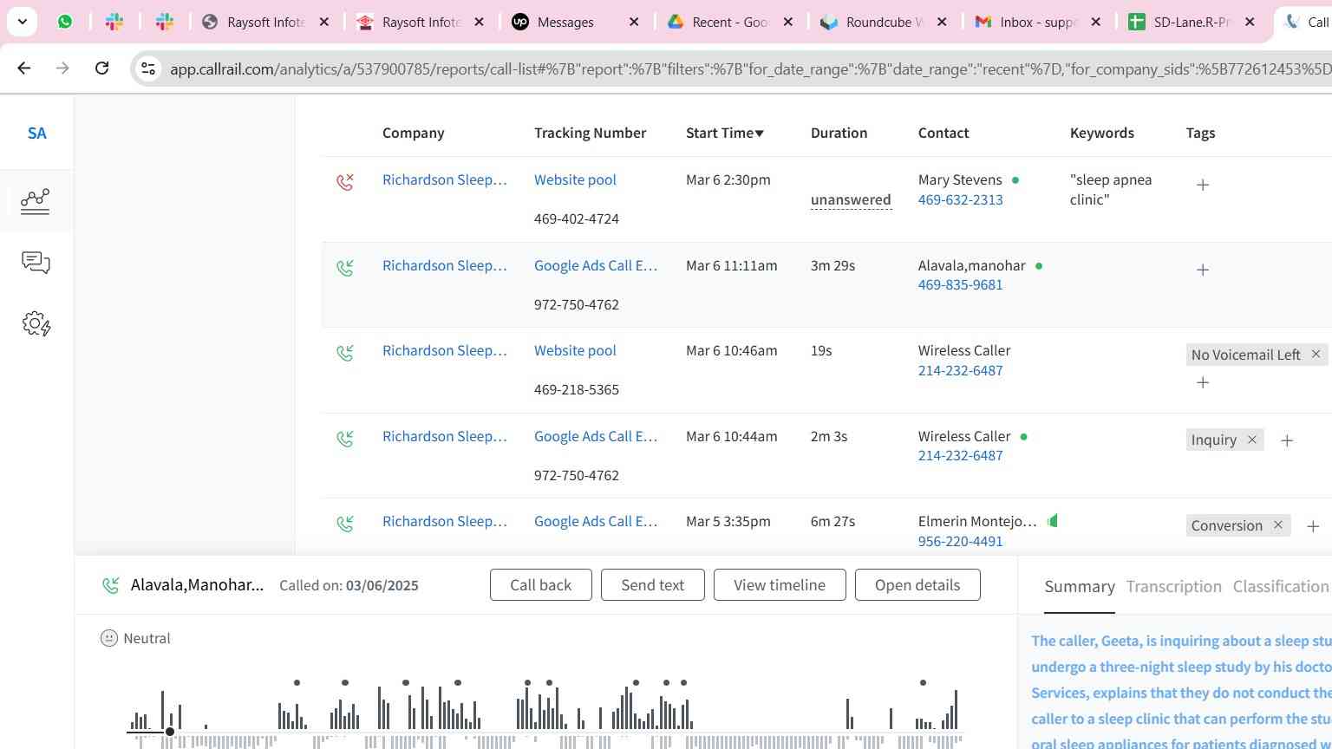Click the unanswered duration label
The height and width of the screenshot is (749, 1332).
coord(851,199)
